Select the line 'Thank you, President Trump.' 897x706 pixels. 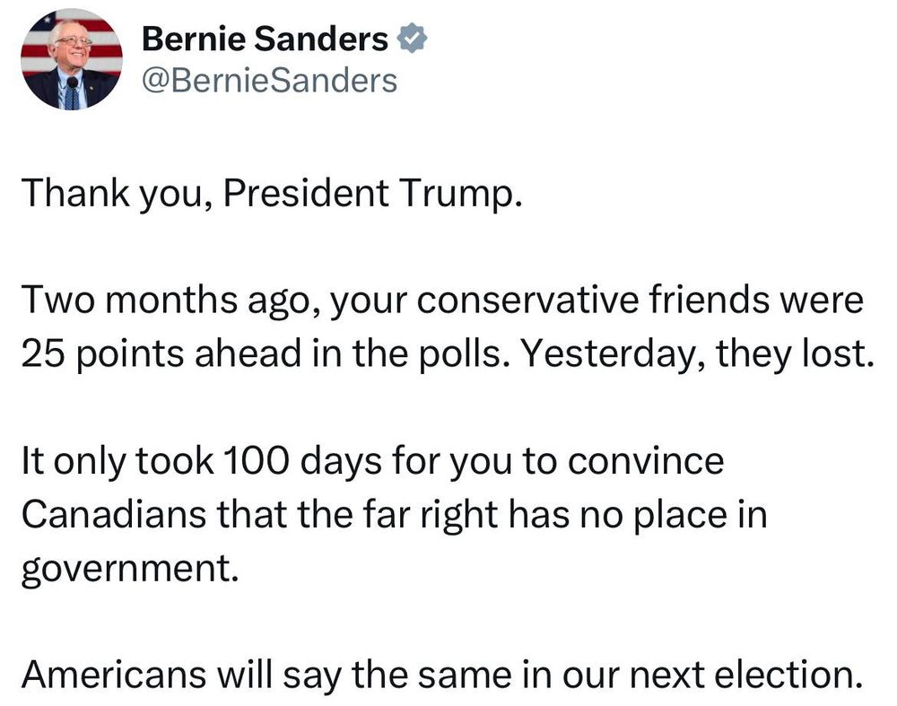tap(273, 194)
